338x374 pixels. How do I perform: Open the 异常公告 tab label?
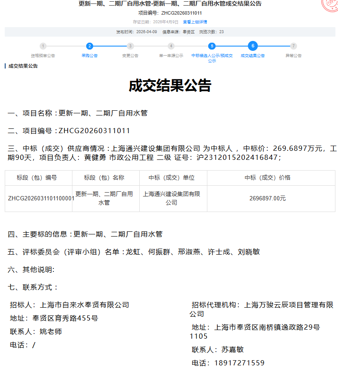tap(294, 56)
